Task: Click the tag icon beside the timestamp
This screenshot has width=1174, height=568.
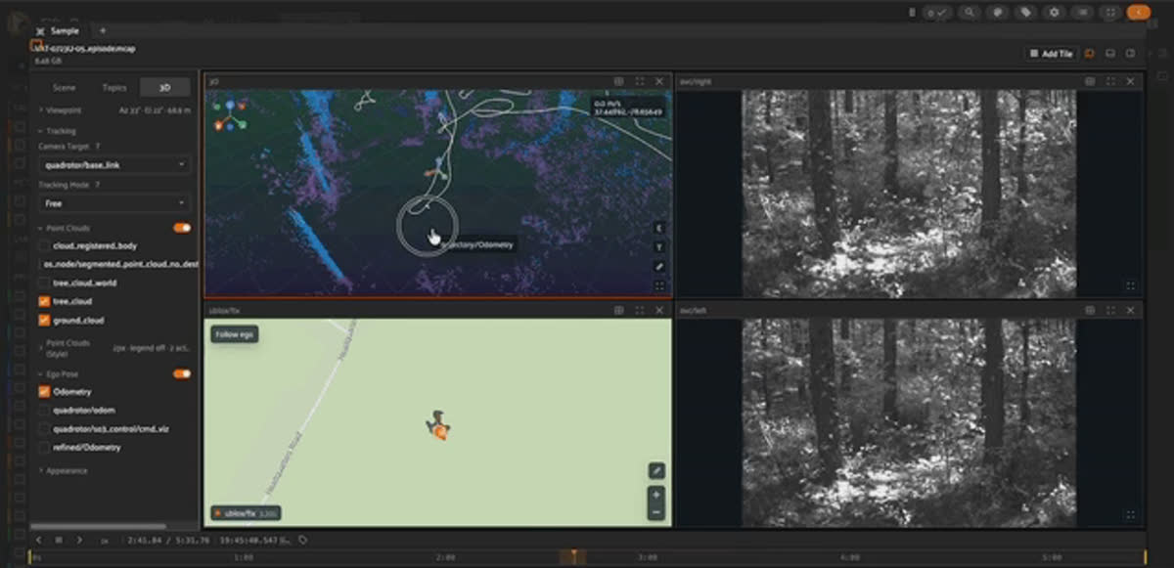Action: (x=303, y=540)
